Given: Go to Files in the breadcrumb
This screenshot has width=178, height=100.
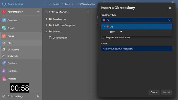Looking at the screenshot, I should click(x=67, y=4).
